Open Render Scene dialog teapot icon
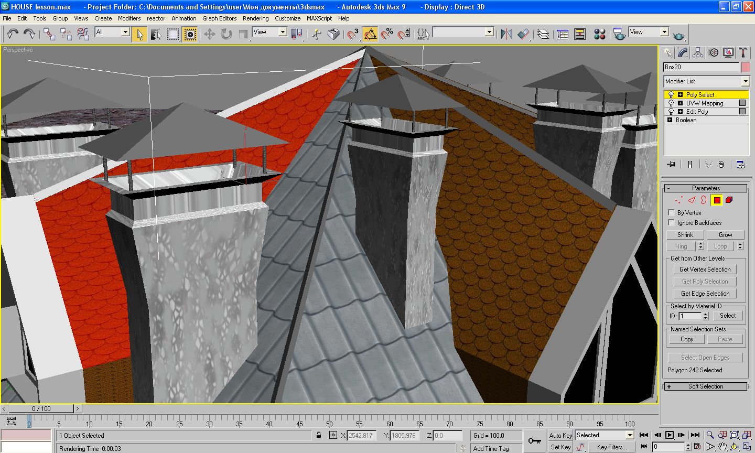 (619, 34)
